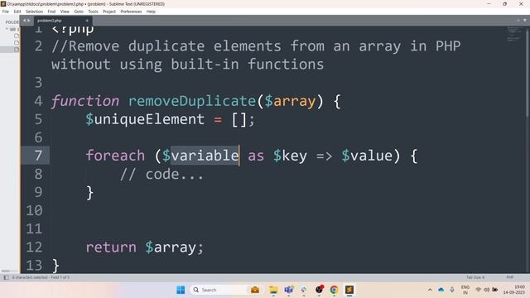Click the foreach keyword on line 7
The height and width of the screenshot is (298, 530).
115,156
